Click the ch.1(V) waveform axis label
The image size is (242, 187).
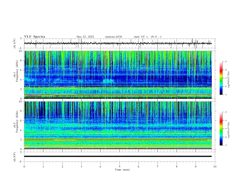(15, 43)
